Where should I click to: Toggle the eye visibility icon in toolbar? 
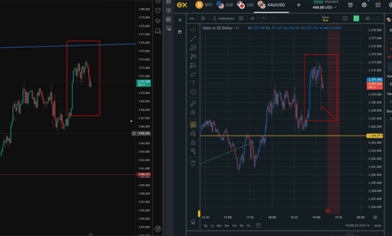(x=368, y=19)
